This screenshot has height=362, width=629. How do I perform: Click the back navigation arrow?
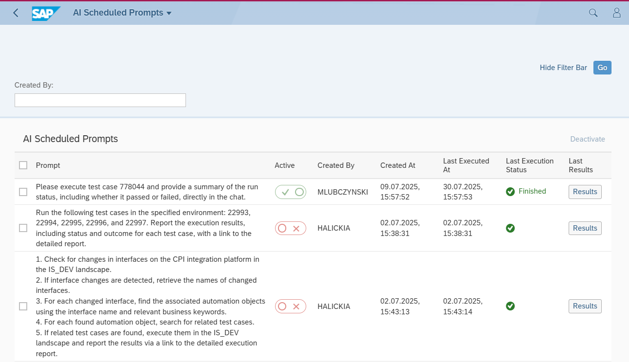pos(16,13)
